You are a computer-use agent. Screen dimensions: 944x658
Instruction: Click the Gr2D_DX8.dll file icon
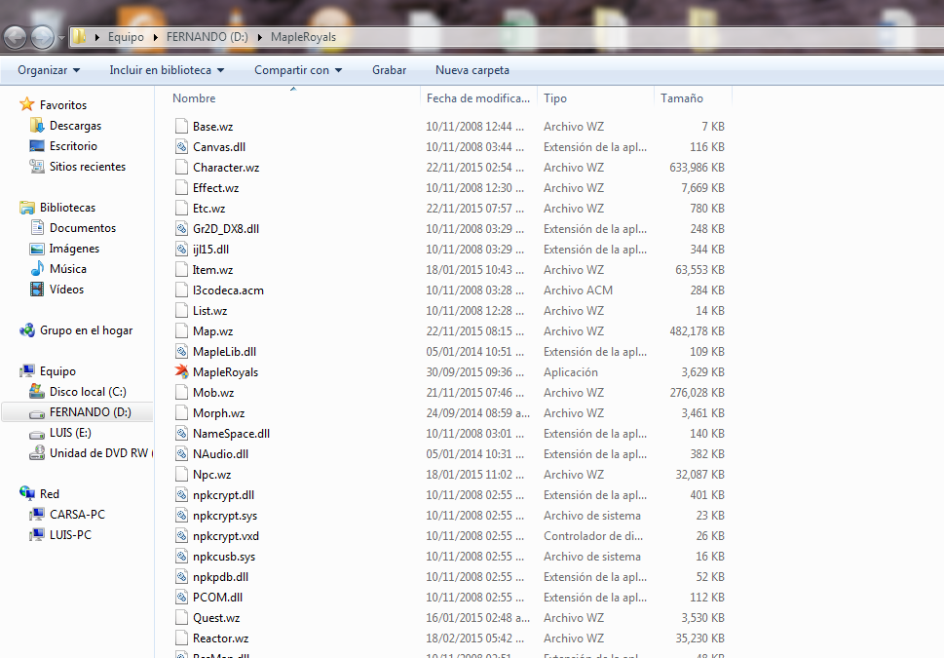tap(182, 228)
